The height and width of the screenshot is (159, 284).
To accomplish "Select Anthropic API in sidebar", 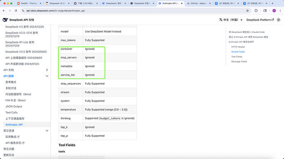I will (14, 124).
